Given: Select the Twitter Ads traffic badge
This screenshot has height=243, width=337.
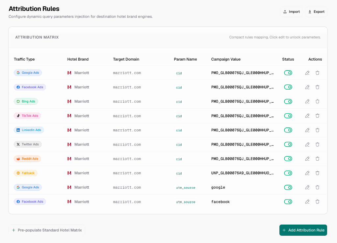Looking at the screenshot, I should click(x=28, y=145).
